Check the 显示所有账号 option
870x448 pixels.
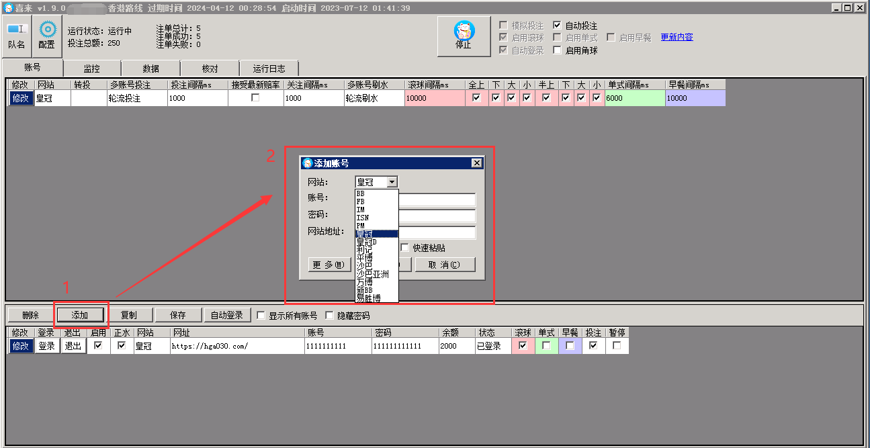pos(261,315)
